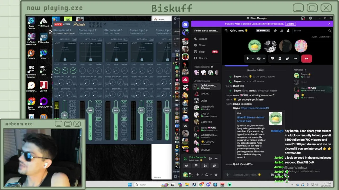Open pinned messages with the pin icon

coord(275,31)
